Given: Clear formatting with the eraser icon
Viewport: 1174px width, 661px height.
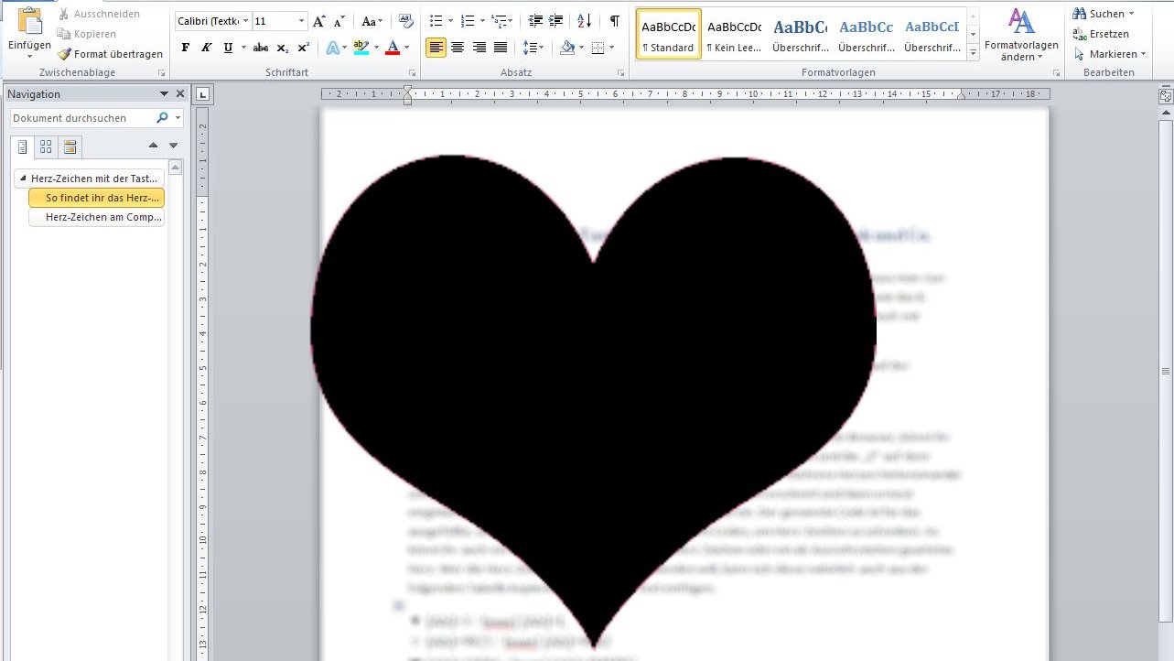Looking at the screenshot, I should (x=407, y=21).
